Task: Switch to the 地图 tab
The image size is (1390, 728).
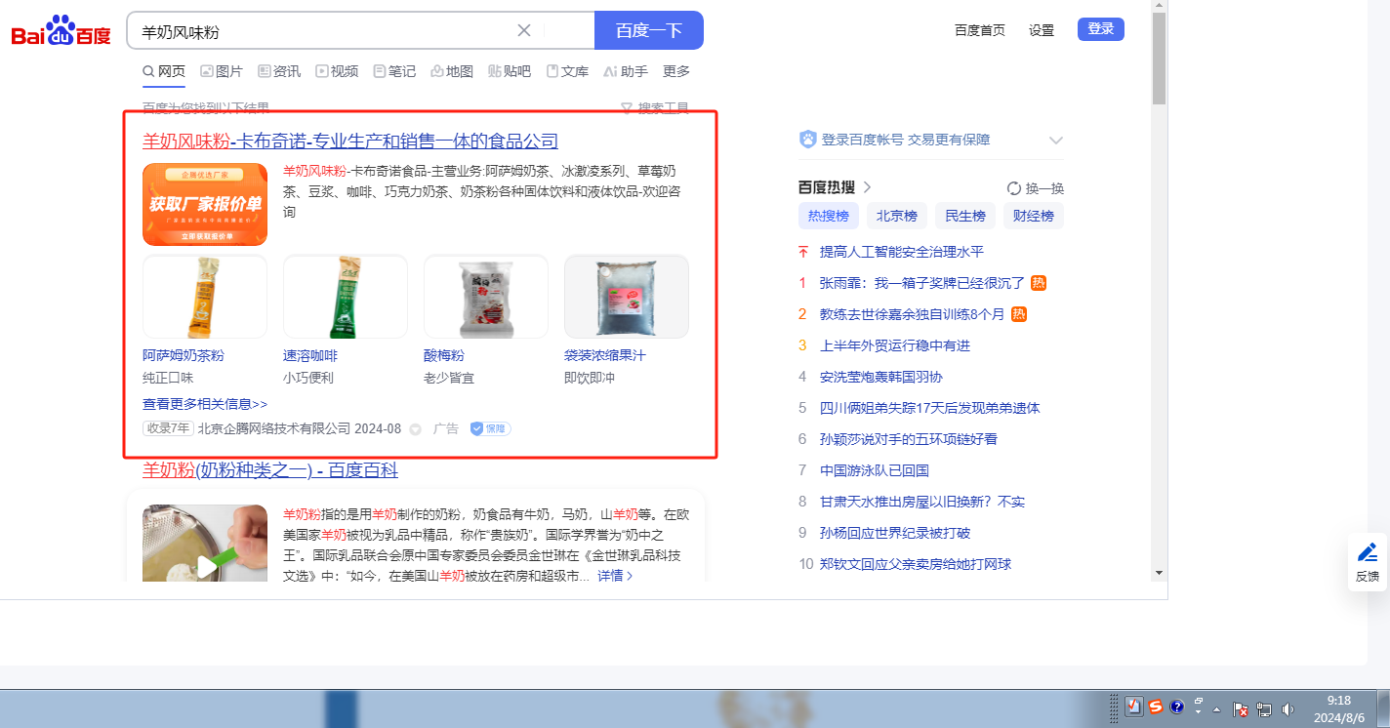Action: coord(452,71)
